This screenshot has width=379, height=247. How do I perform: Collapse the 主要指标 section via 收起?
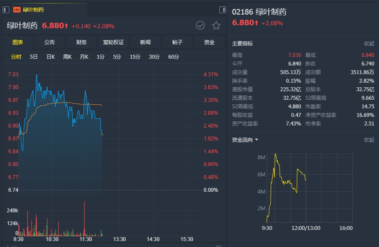369,44
